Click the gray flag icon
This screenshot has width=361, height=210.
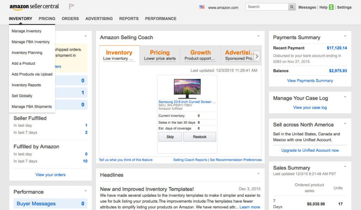pyautogui.click(x=71, y=6)
